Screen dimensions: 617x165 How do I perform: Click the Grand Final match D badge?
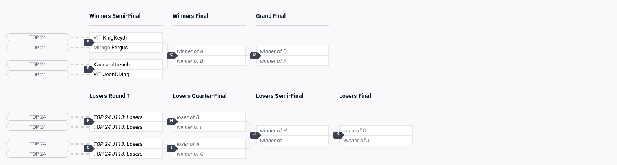click(255, 55)
